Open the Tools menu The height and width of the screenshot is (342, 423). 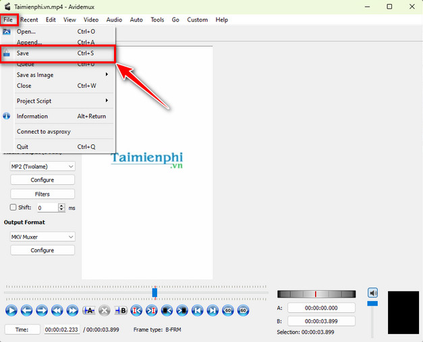pos(157,20)
